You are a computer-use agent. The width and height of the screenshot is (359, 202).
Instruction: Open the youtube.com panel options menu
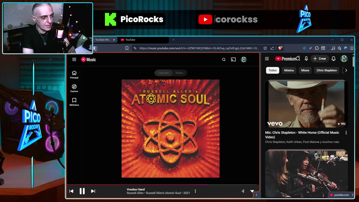[x=353, y=195]
